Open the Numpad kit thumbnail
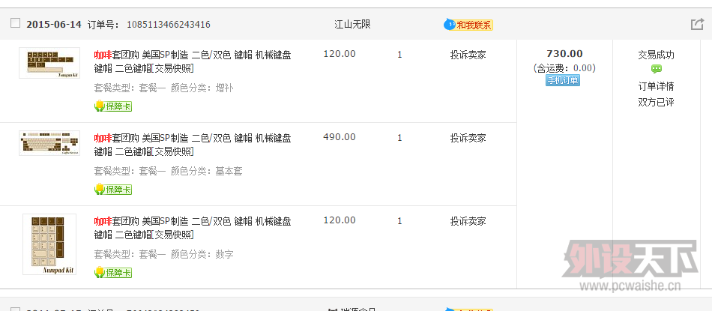This screenshot has height=311, width=712. 49,244
